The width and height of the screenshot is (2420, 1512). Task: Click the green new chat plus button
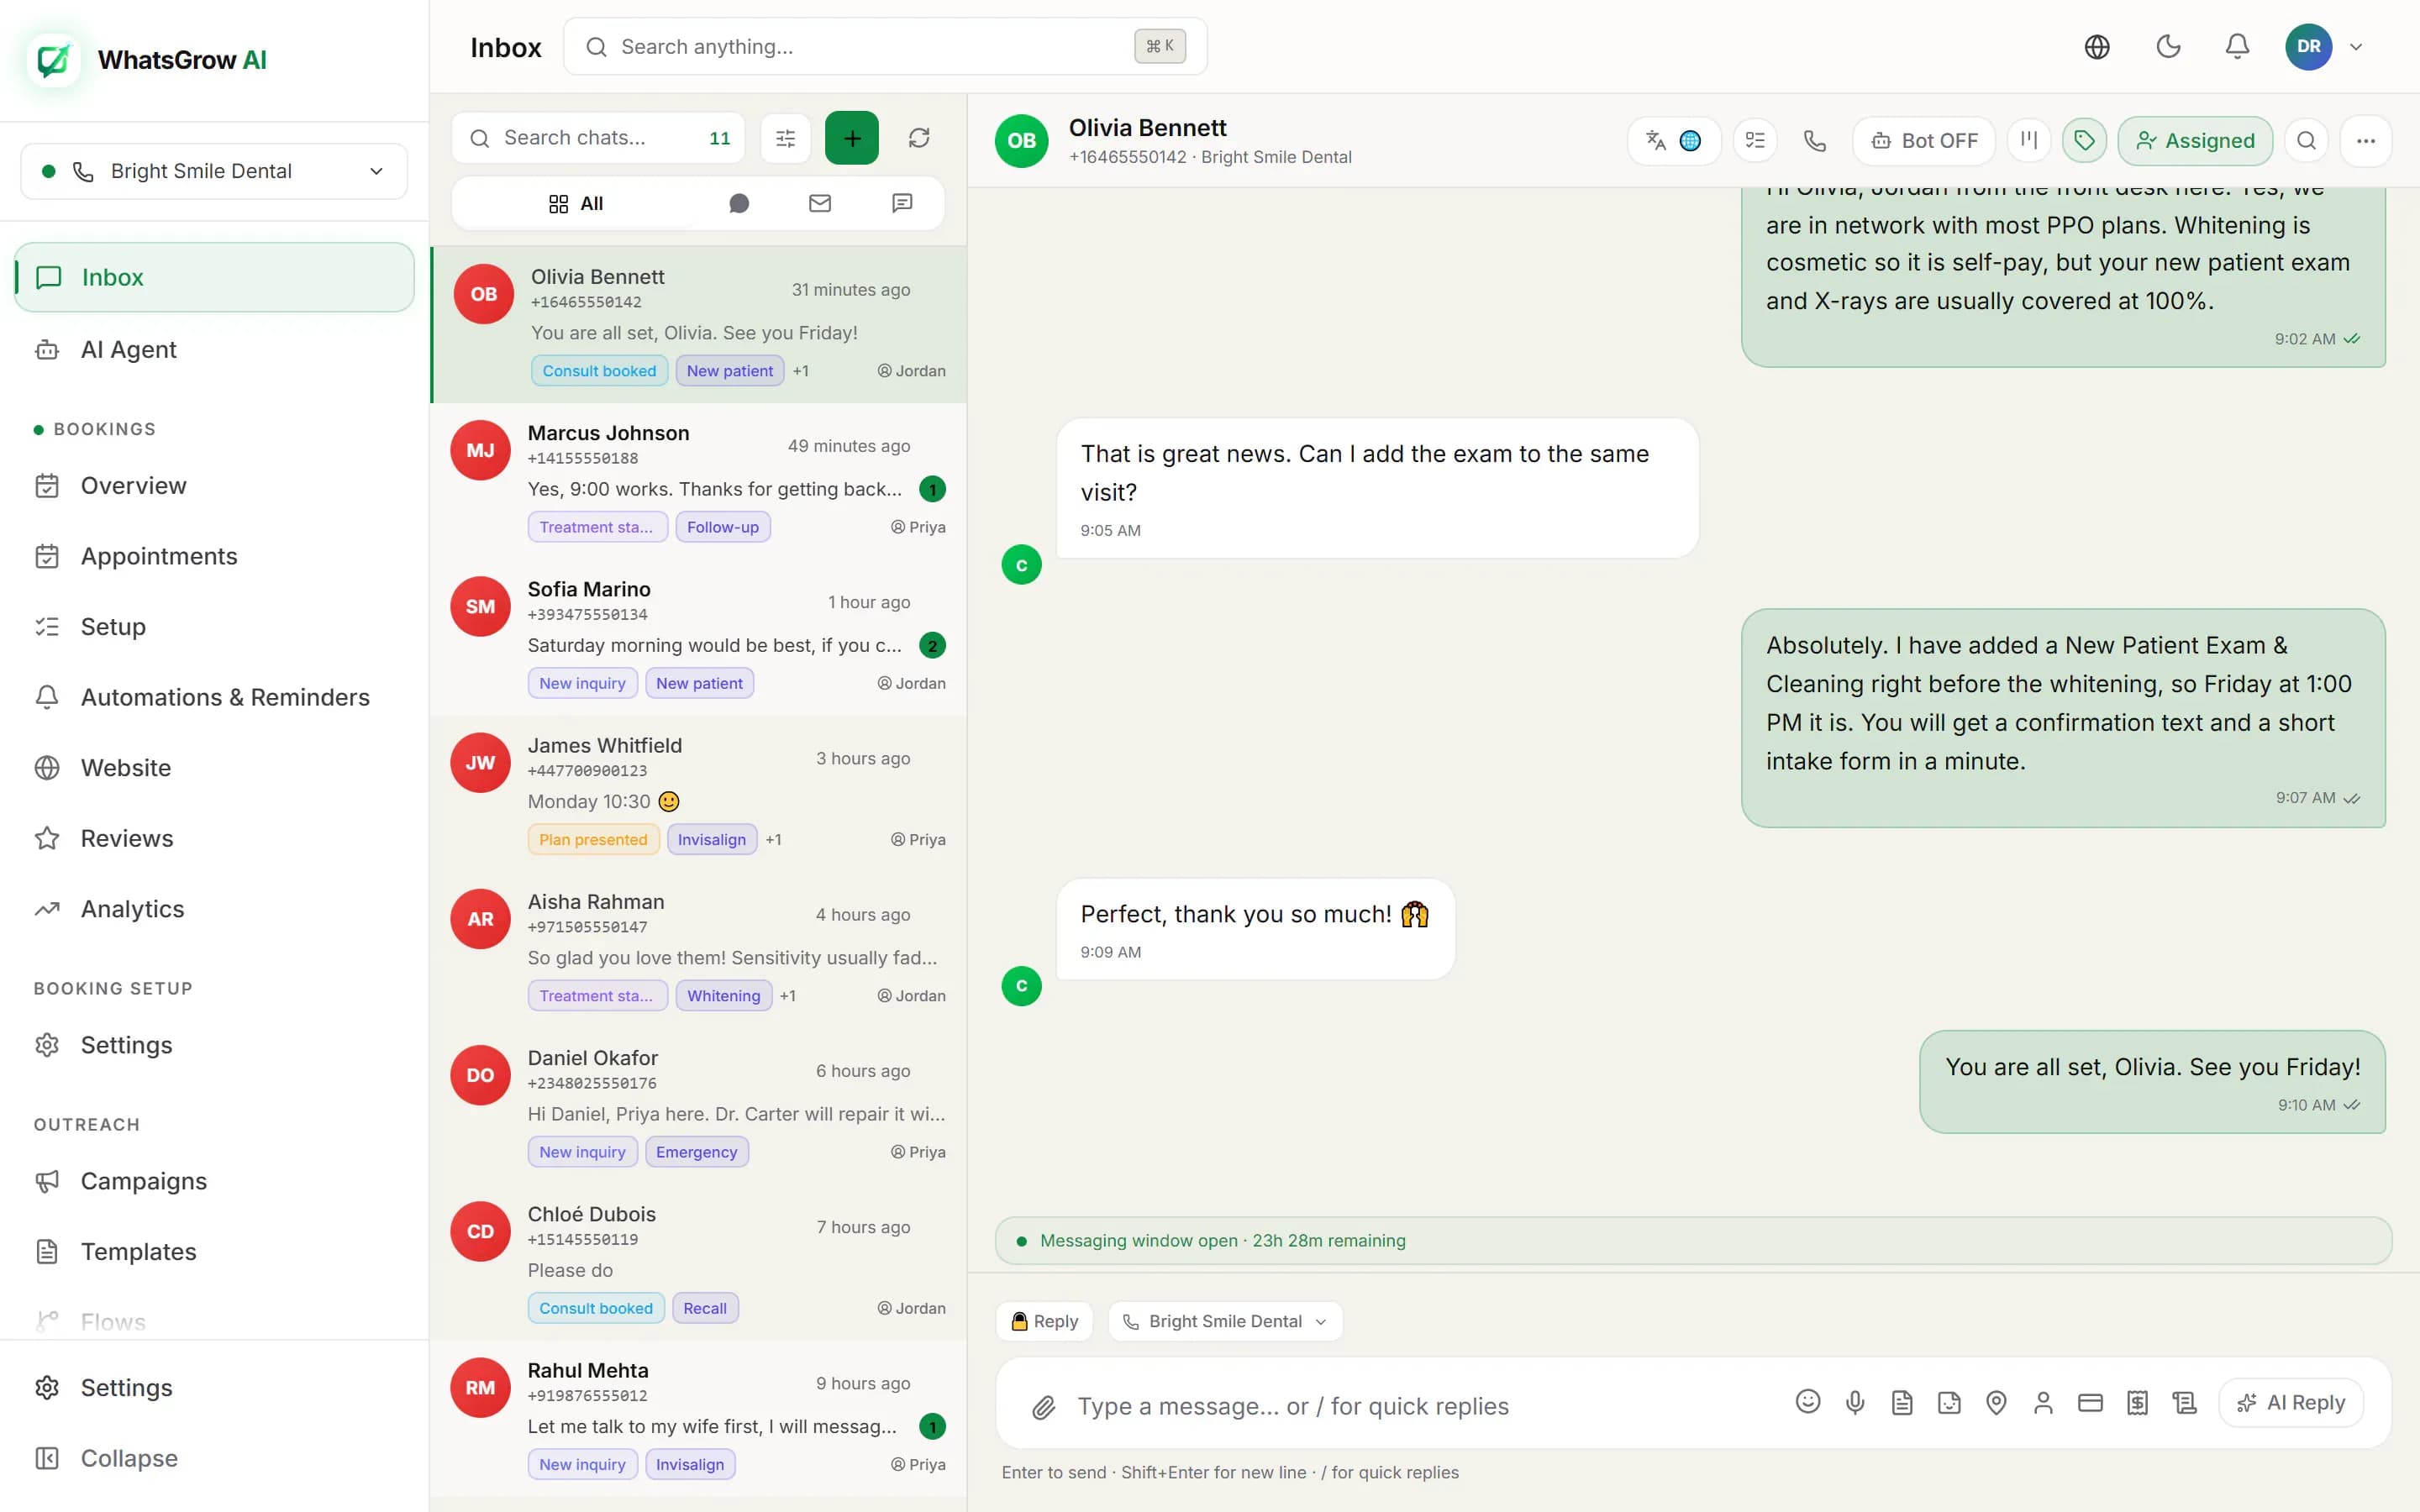852,138
